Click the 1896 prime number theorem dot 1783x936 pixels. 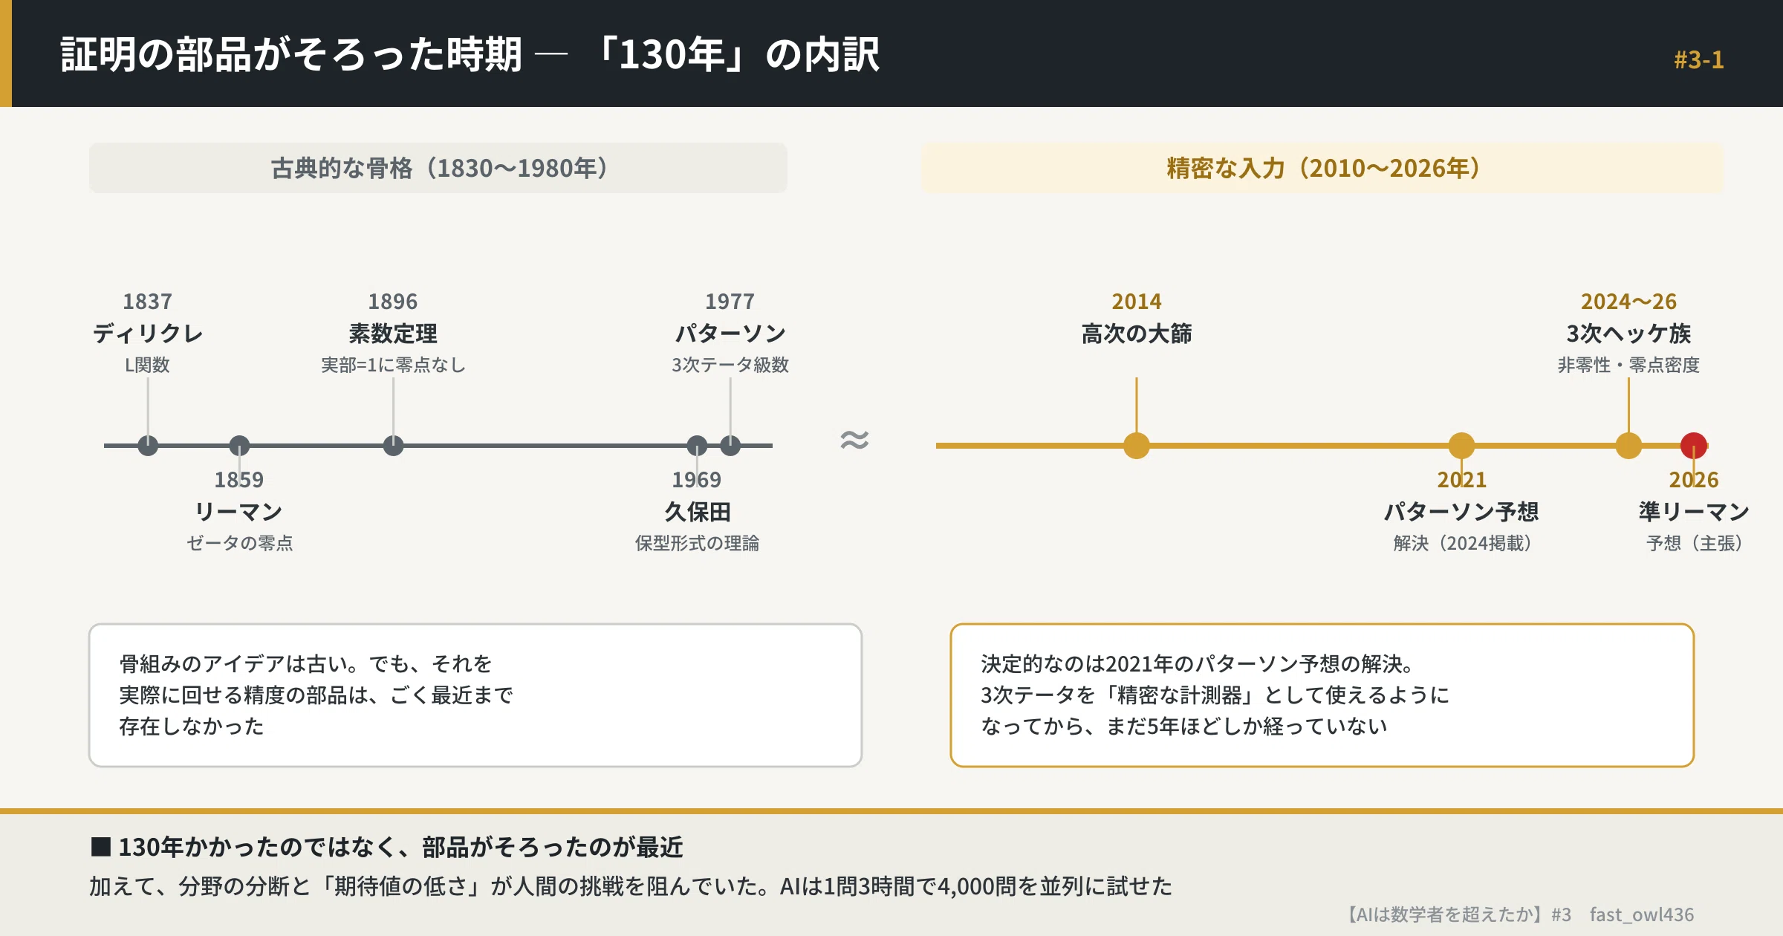coord(393,446)
